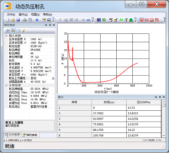Click the output table scroll down arrow
This screenshot has width=169, height=153.
click(164, 136)
